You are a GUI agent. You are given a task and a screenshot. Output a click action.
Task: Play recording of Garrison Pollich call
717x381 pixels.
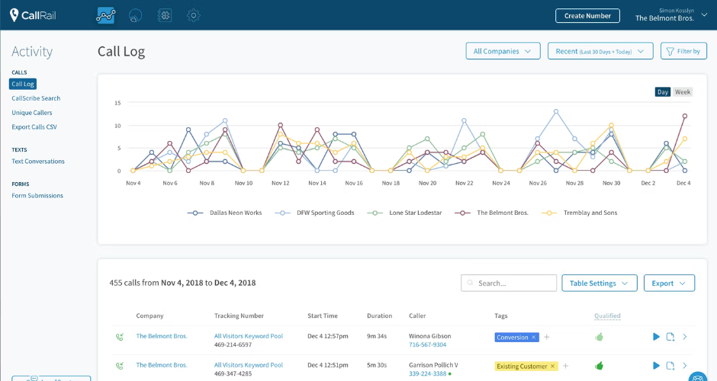pyautogui.click(x=656, y=366)
